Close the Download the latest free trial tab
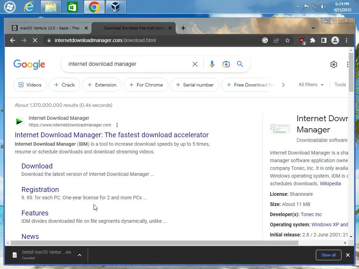This screenshot has width=359, height=269. point(170,28)
